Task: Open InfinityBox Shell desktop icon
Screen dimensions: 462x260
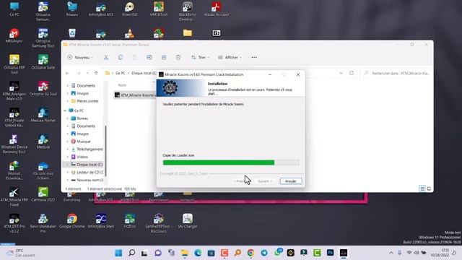Action: tap(101, 221)
